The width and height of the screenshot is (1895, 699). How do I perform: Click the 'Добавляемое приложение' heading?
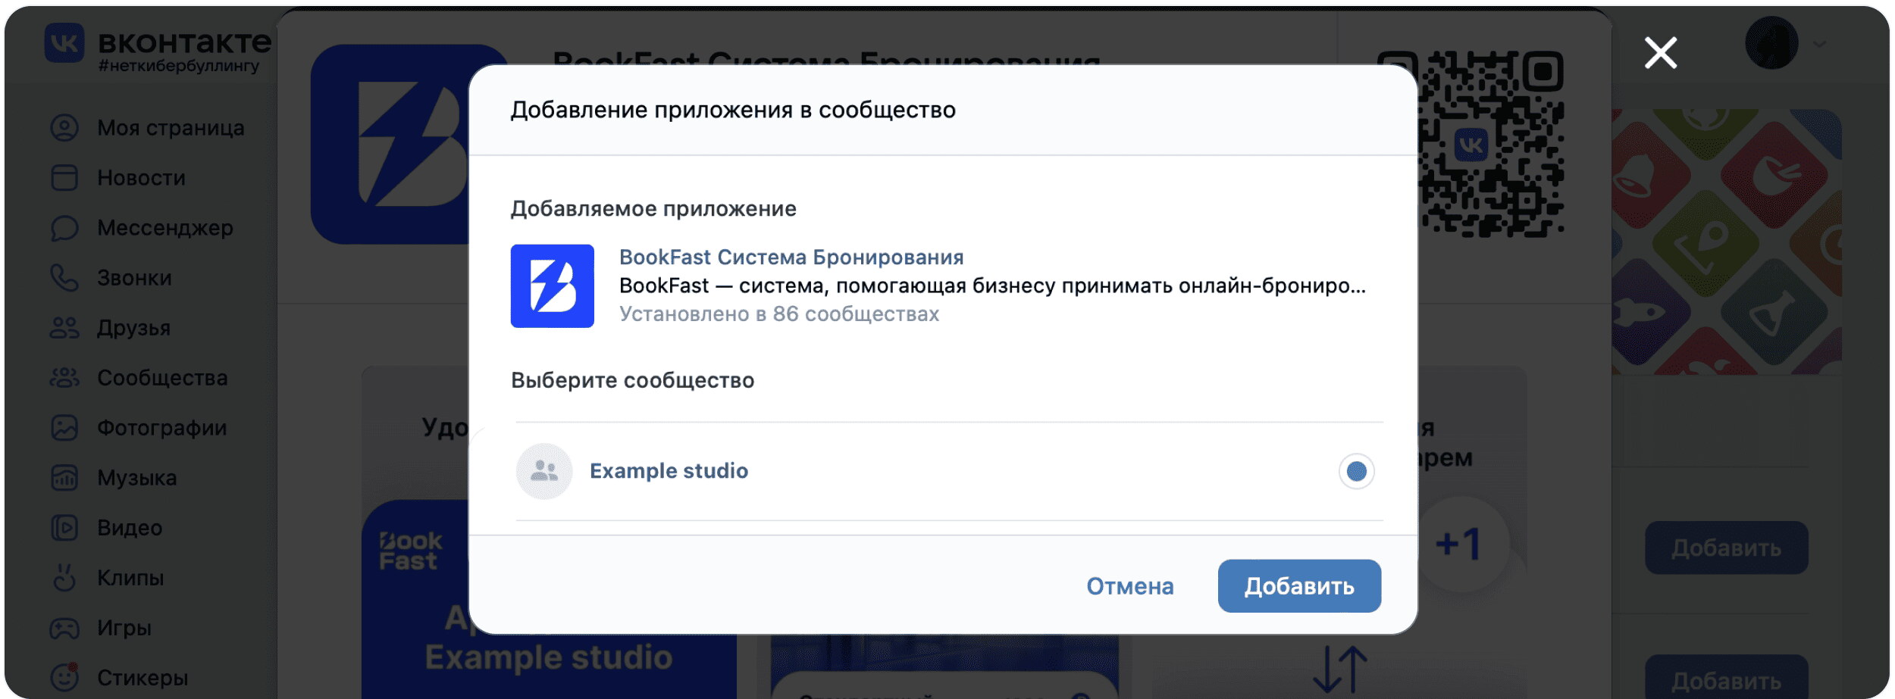click(x=653, y=208)
